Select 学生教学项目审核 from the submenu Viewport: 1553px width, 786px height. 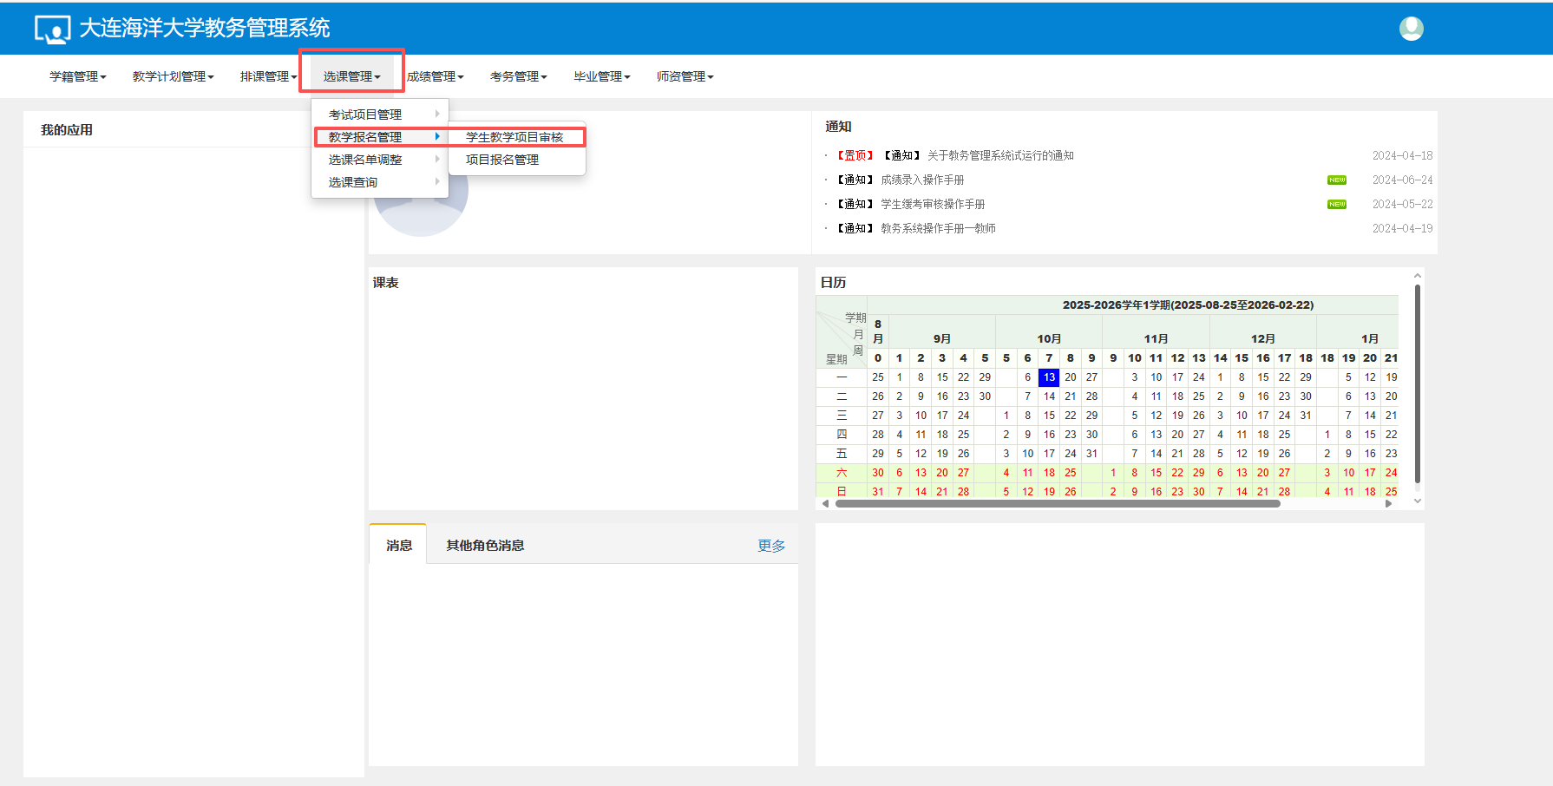514,137
